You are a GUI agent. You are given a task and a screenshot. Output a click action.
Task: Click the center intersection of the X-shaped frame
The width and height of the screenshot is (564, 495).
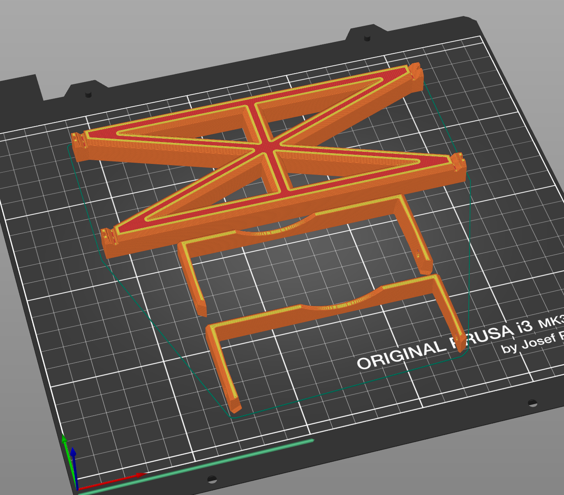pyautogui.click(x=268, y=148)
